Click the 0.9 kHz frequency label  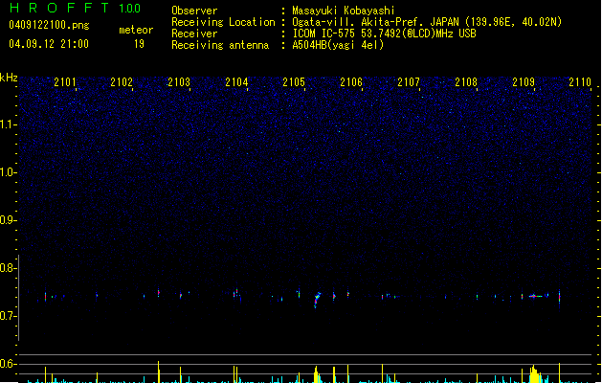pos(8,220)
